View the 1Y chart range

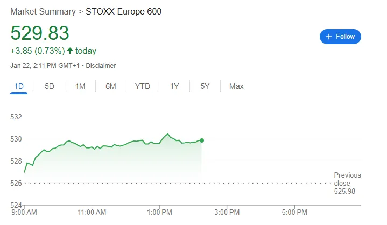point(174,86)
